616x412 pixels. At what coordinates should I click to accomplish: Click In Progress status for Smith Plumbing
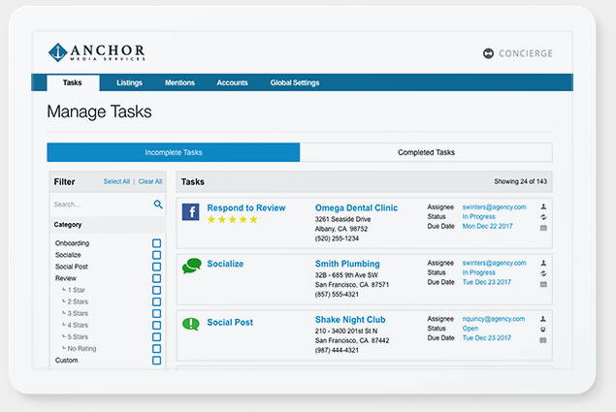(478, 272)
